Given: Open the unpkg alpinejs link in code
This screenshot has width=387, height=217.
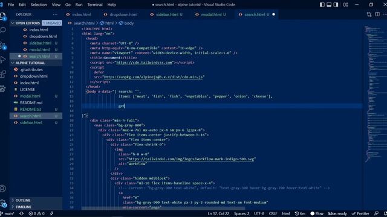Looking at the screenshot, I should pyautogui.click(x=153, y=77).
